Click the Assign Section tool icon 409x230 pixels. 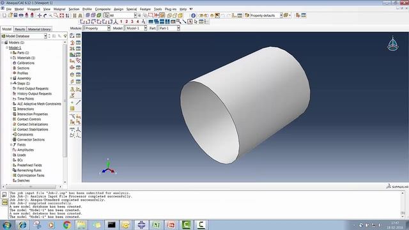point(72,49)
